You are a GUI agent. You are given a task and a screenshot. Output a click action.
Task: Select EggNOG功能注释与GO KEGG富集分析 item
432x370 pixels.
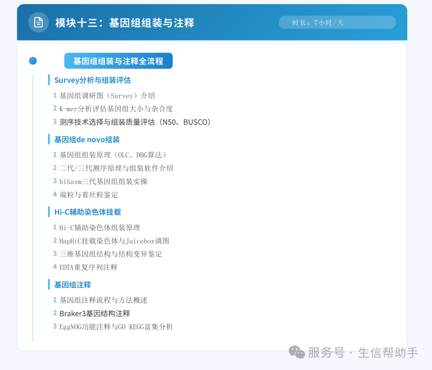[x=116, y=327]
